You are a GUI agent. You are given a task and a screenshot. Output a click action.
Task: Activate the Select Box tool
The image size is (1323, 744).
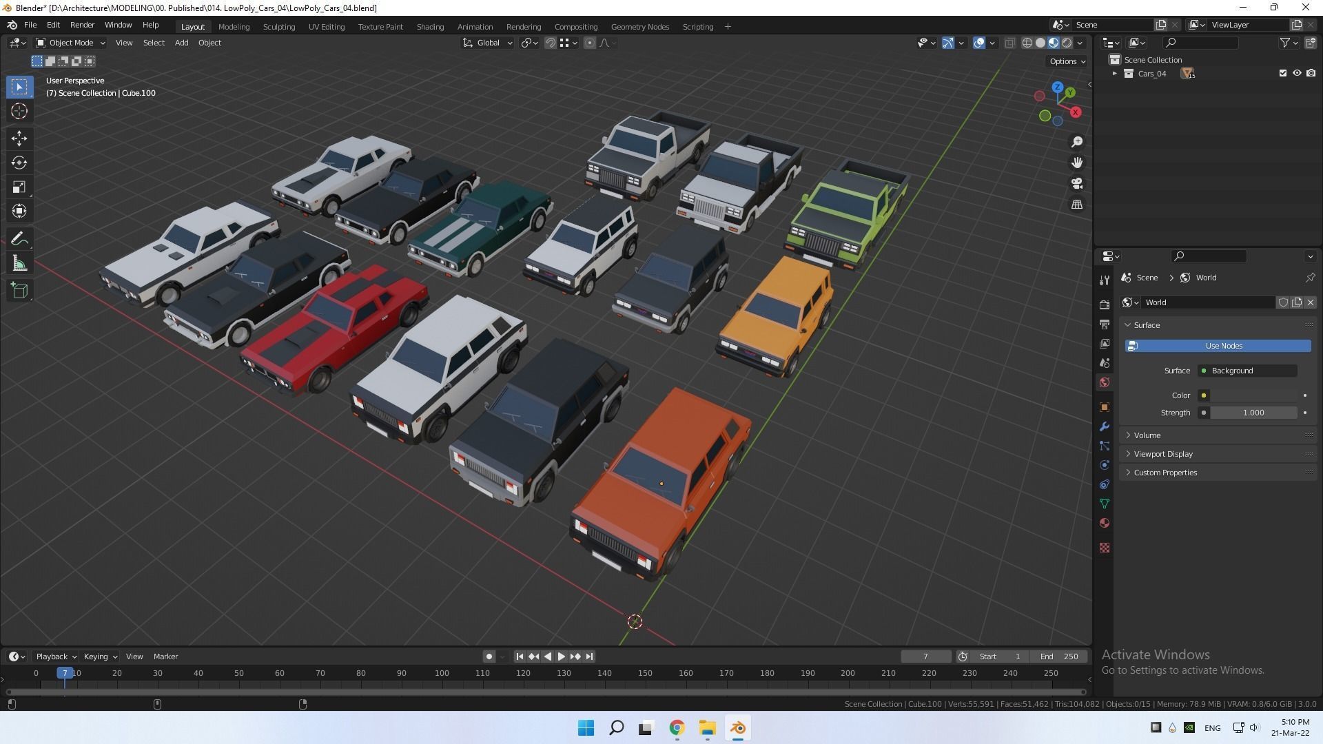point(19,87)
